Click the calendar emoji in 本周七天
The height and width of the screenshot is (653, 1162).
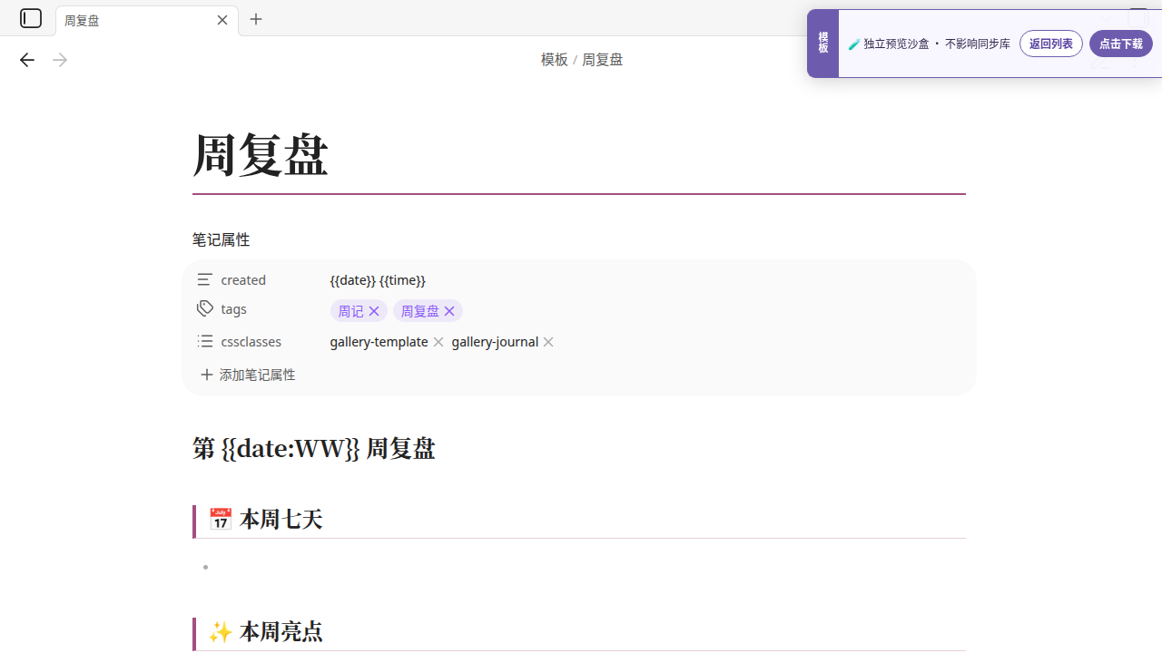click(x=221, y=519)
